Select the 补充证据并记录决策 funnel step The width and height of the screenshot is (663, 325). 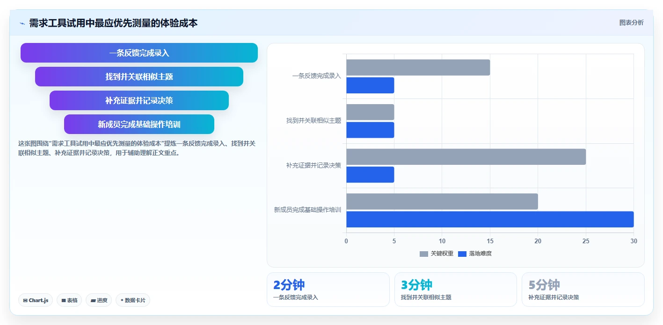[139, 100]
